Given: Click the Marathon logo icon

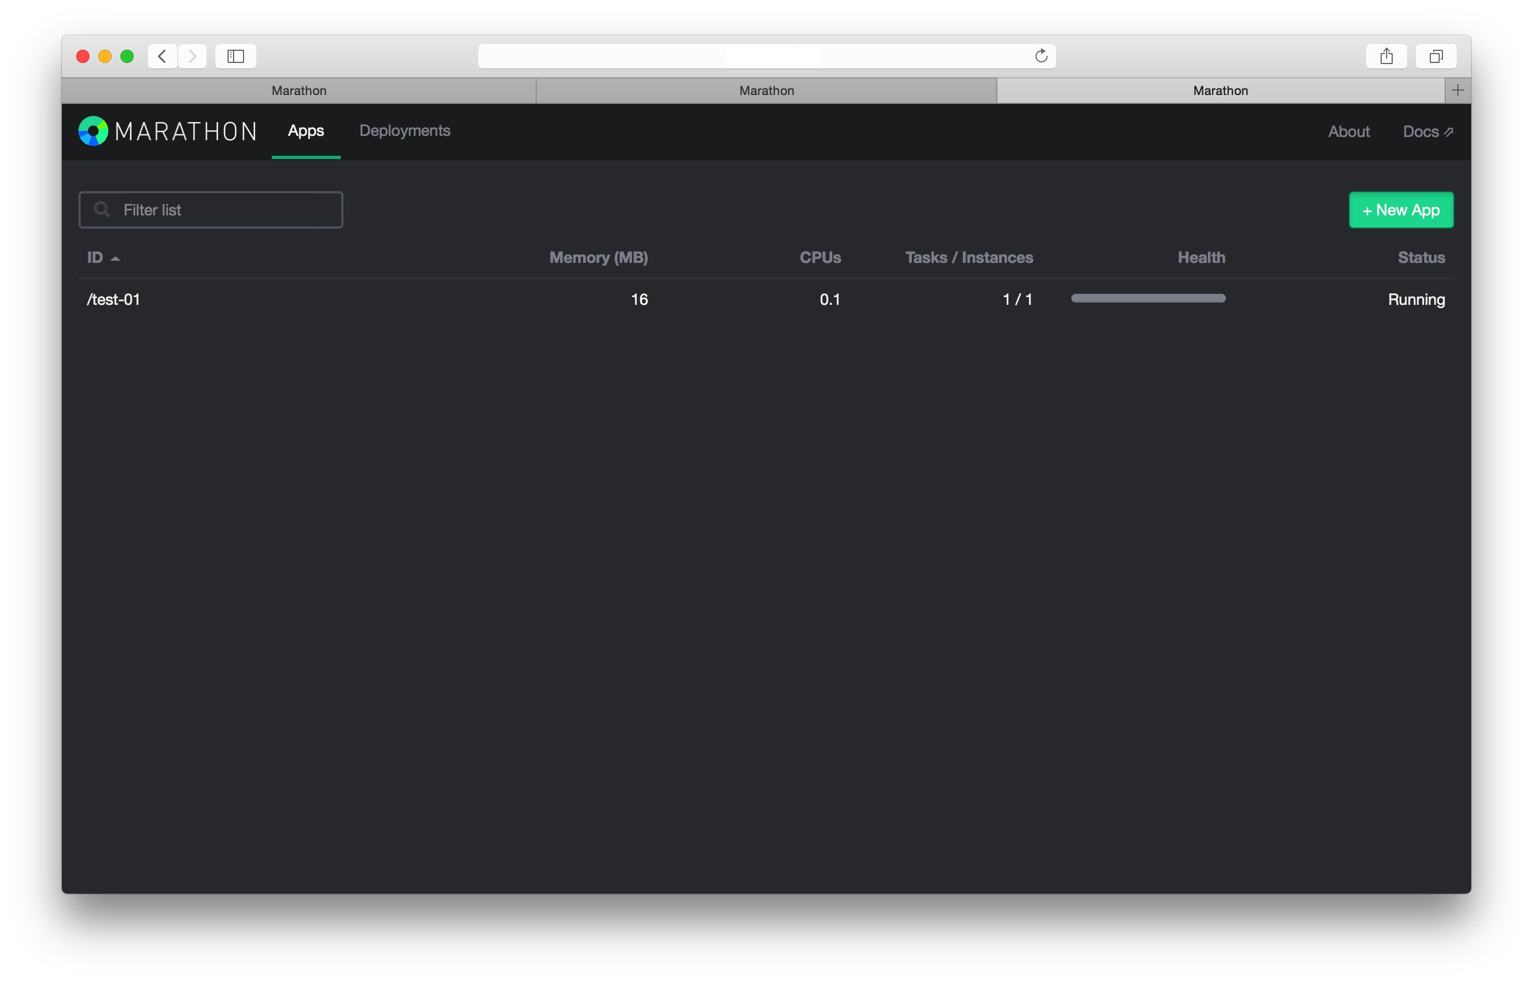Looking at the screenshot, I should point(93,131).
